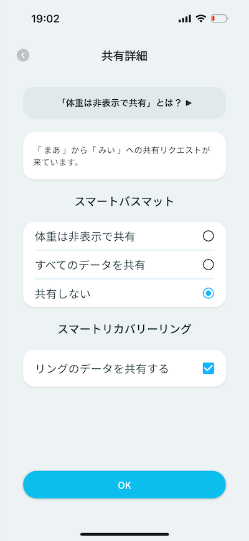Tap the triangle arrow beside とは？
The height and width of the screenshot is (541, 249).
click(x=189, y=103)
